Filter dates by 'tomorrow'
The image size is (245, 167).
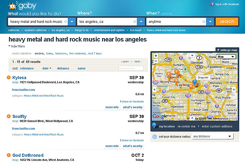click(61, 54)
